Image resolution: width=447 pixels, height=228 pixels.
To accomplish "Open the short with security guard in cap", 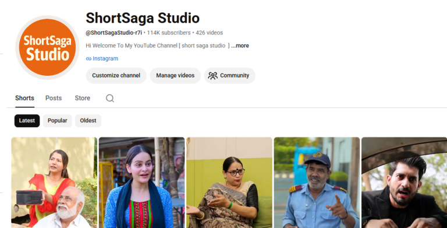I will tap(317, 183).
